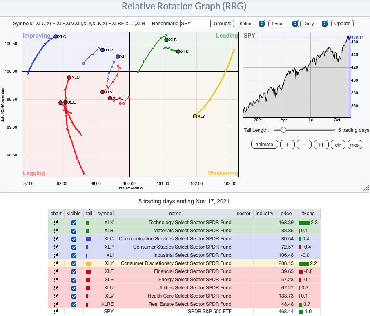Click the XLF red tail swatch

click(x=88, y=272)
